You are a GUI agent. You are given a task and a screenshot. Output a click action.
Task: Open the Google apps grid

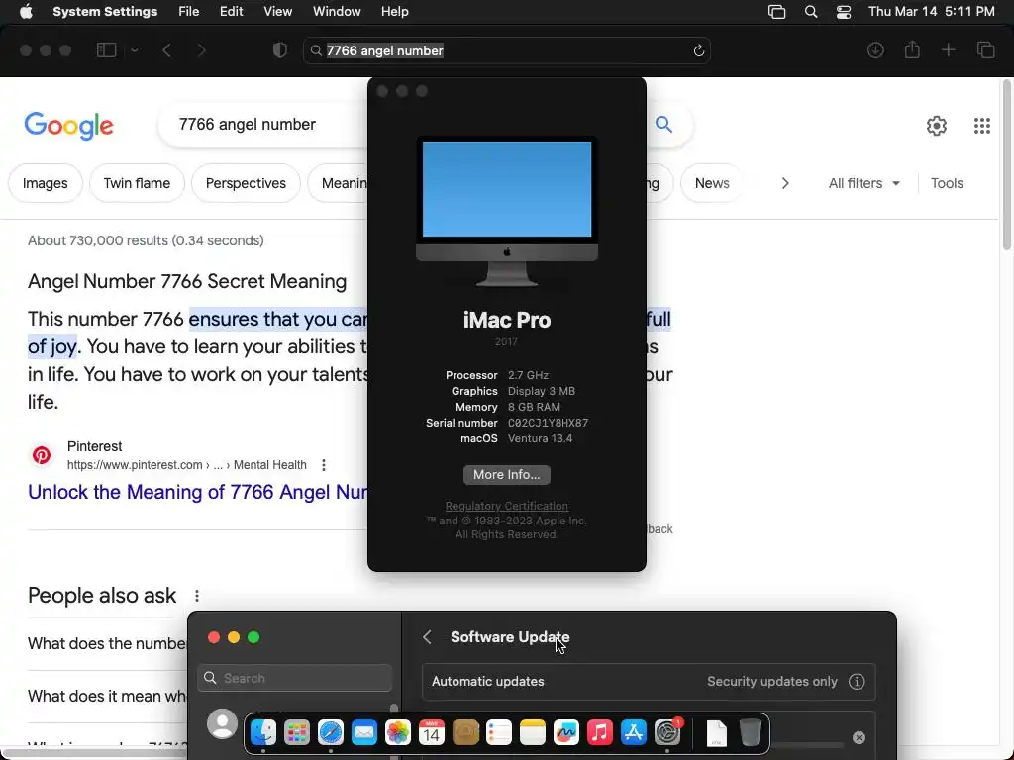point(981,126)
